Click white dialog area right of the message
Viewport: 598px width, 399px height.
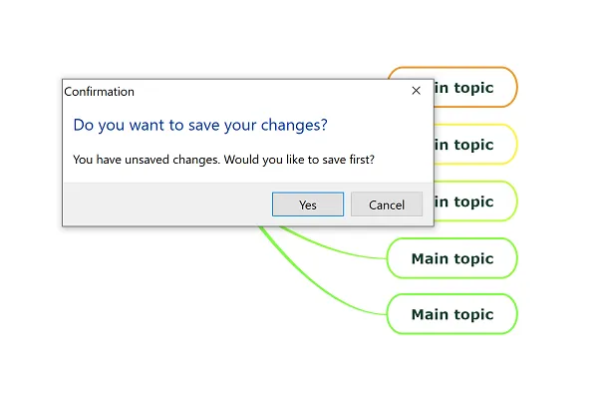(409, 159)
